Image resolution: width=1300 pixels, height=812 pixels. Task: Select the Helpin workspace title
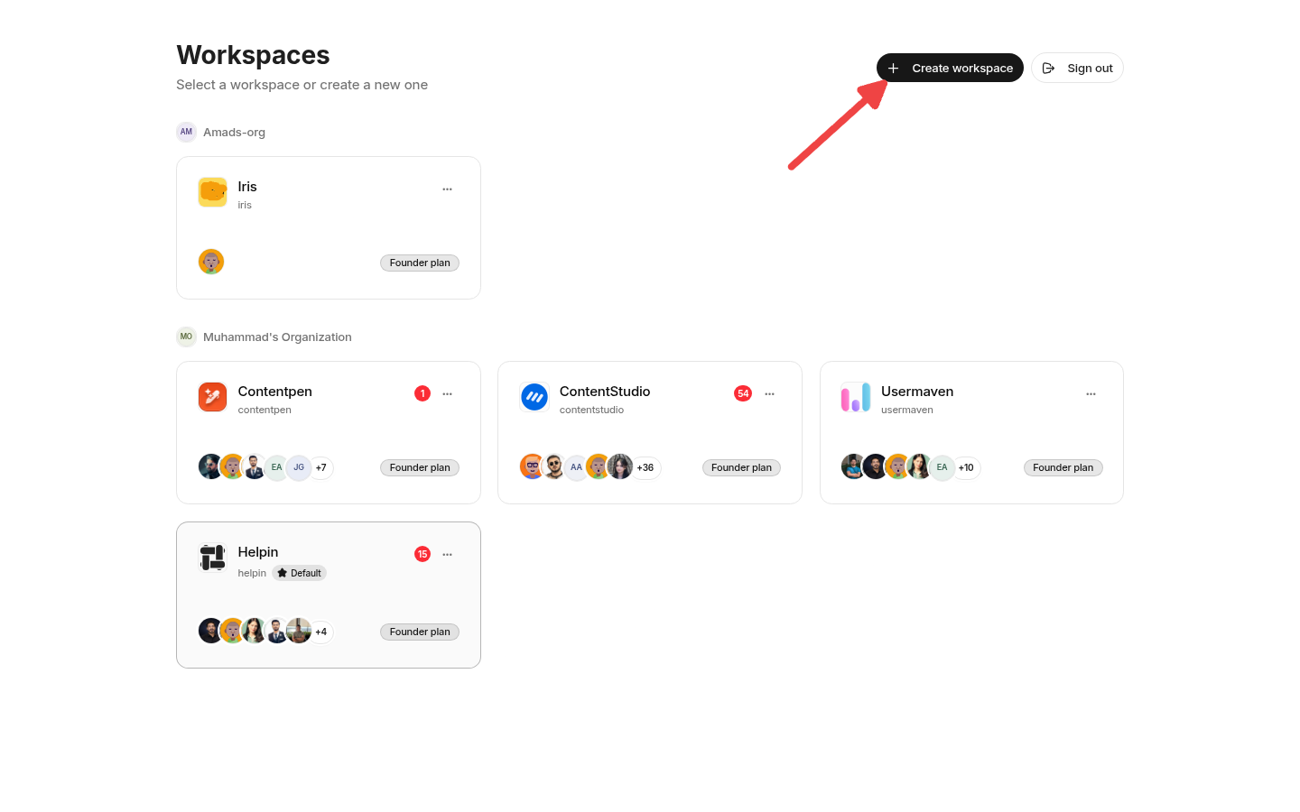tap(258, 552)
